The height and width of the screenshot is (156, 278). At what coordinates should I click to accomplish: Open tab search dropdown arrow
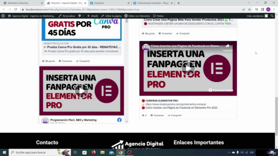coord(249,3)
